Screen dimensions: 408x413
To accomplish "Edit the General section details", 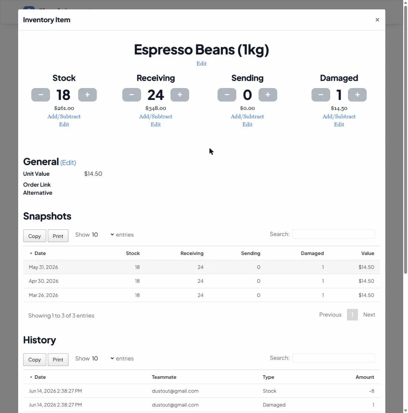I will tap(68, 162).
